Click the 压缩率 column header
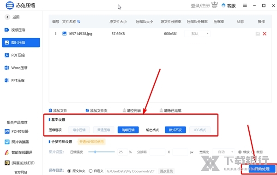This screenshot has width=277, height=175. click(x=219, y=22)
